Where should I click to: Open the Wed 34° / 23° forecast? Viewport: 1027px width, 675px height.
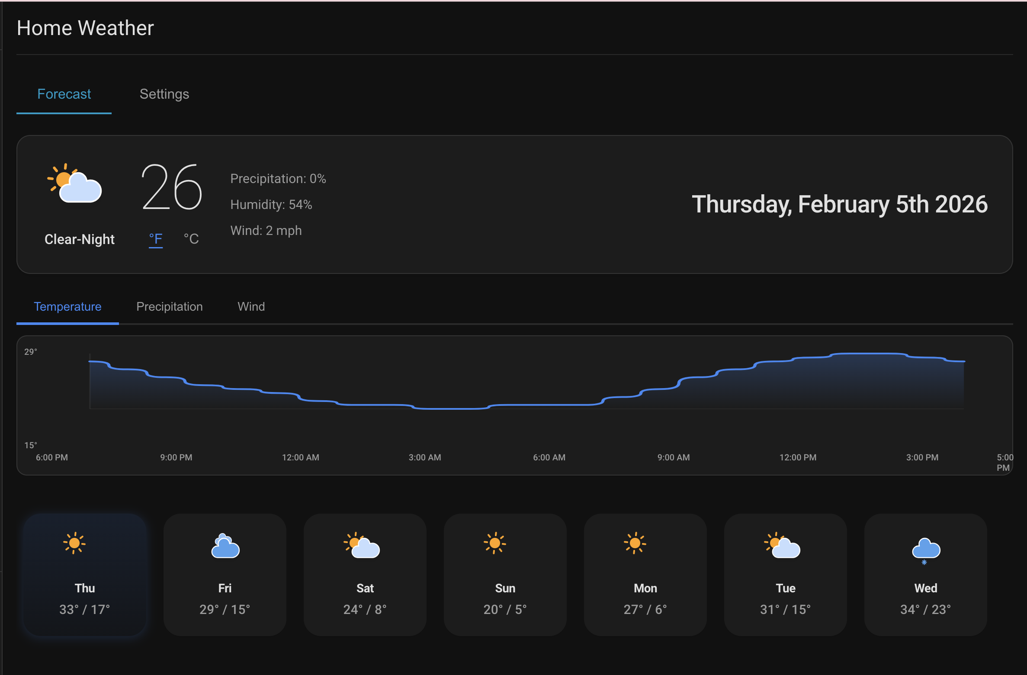point(925,575)
